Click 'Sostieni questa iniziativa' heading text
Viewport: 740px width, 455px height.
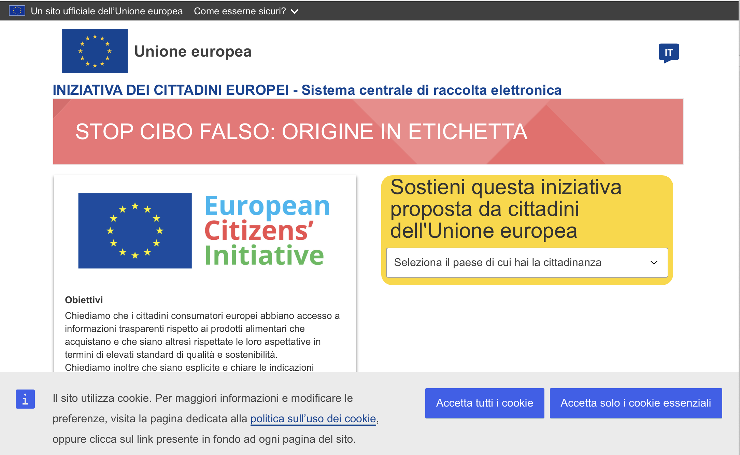(x=506, y=187)
